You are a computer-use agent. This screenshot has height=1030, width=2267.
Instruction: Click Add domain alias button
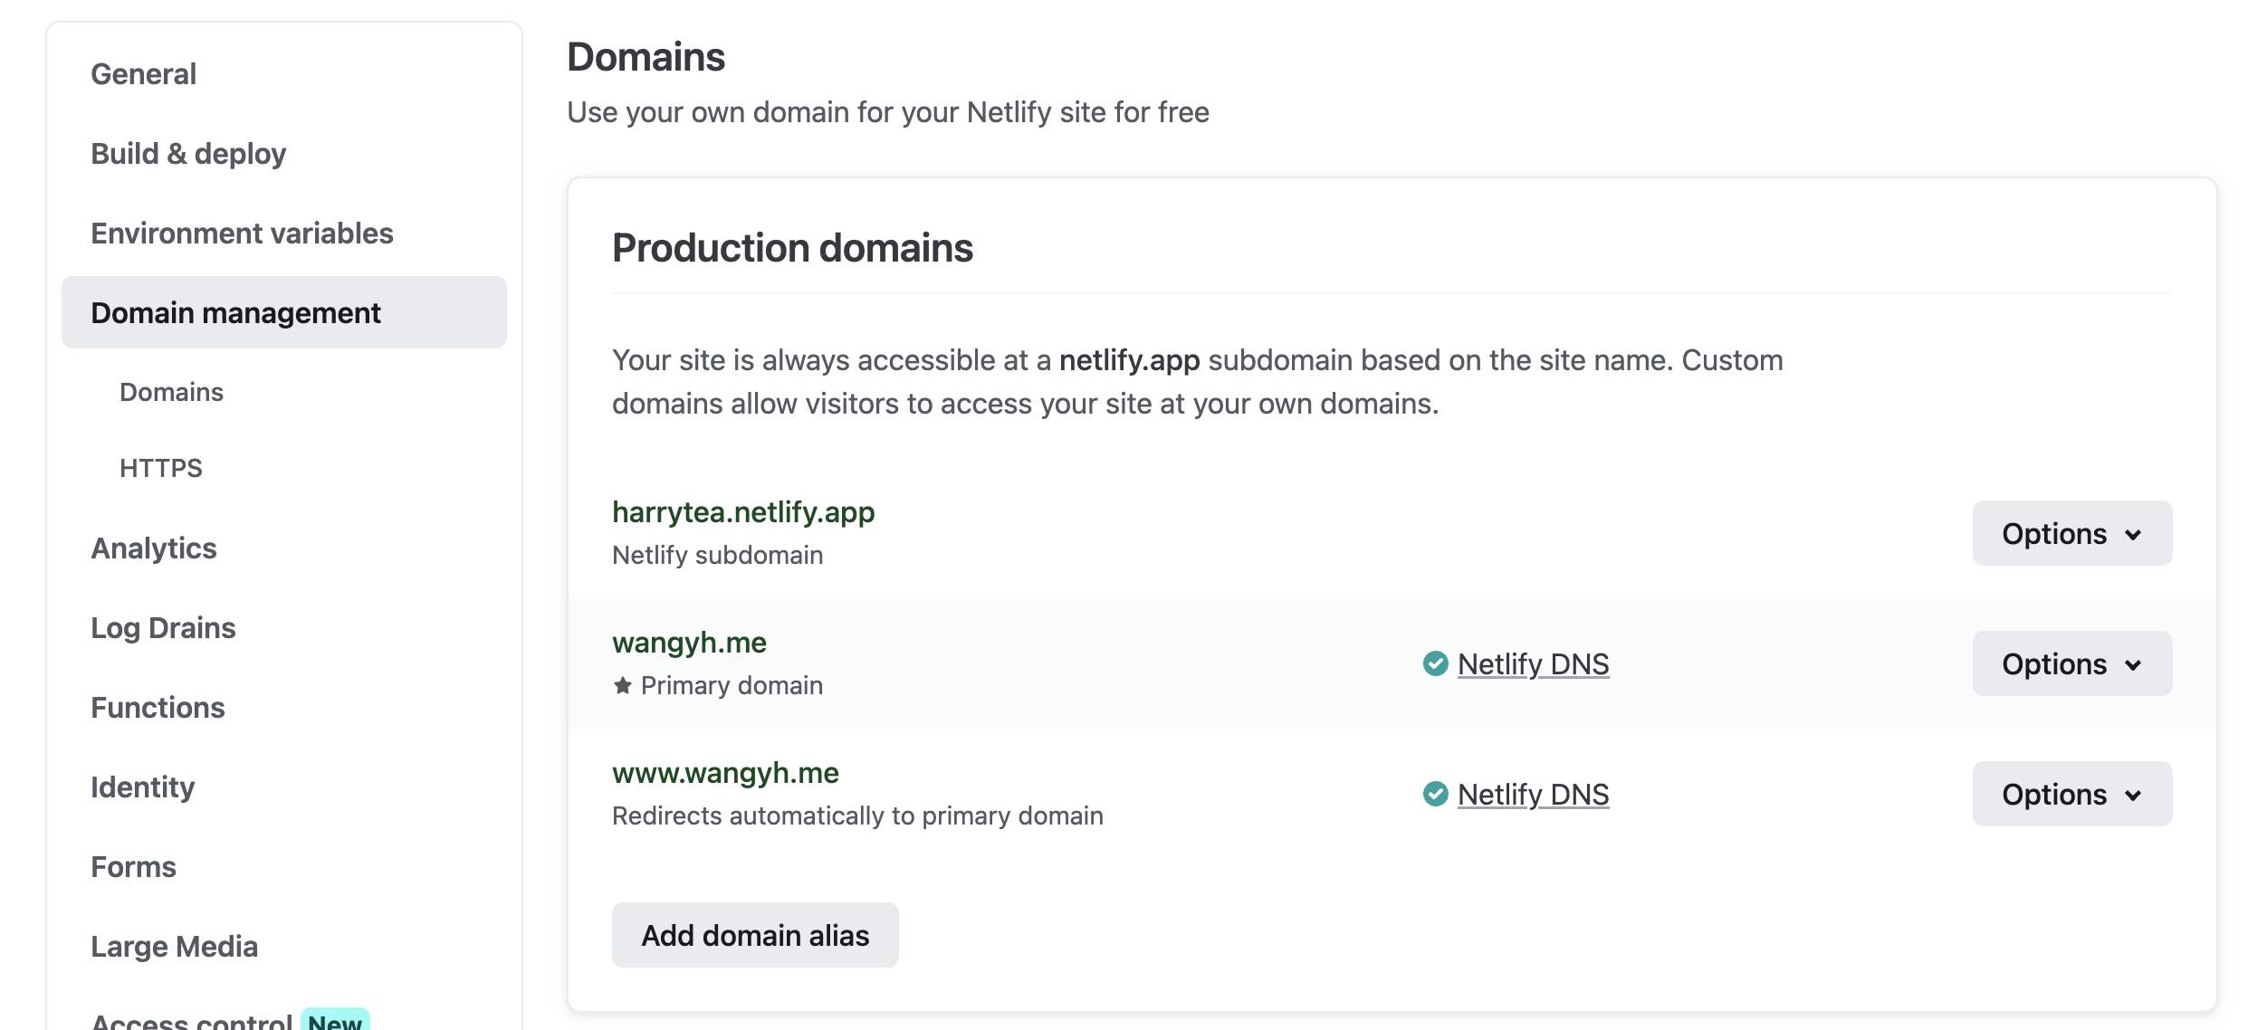coord(755,935)
